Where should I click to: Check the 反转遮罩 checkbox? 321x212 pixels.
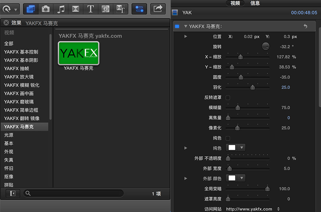tap(228, 98)
